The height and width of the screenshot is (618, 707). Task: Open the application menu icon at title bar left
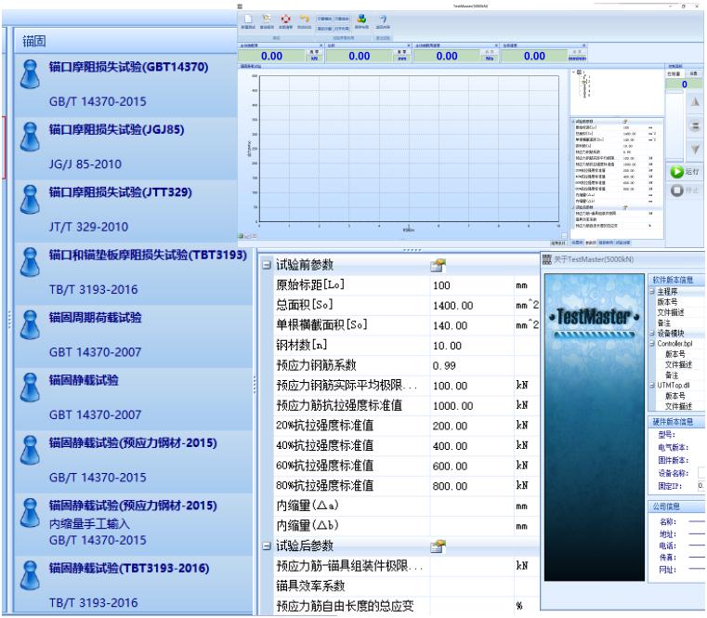(x=240, y=7)
